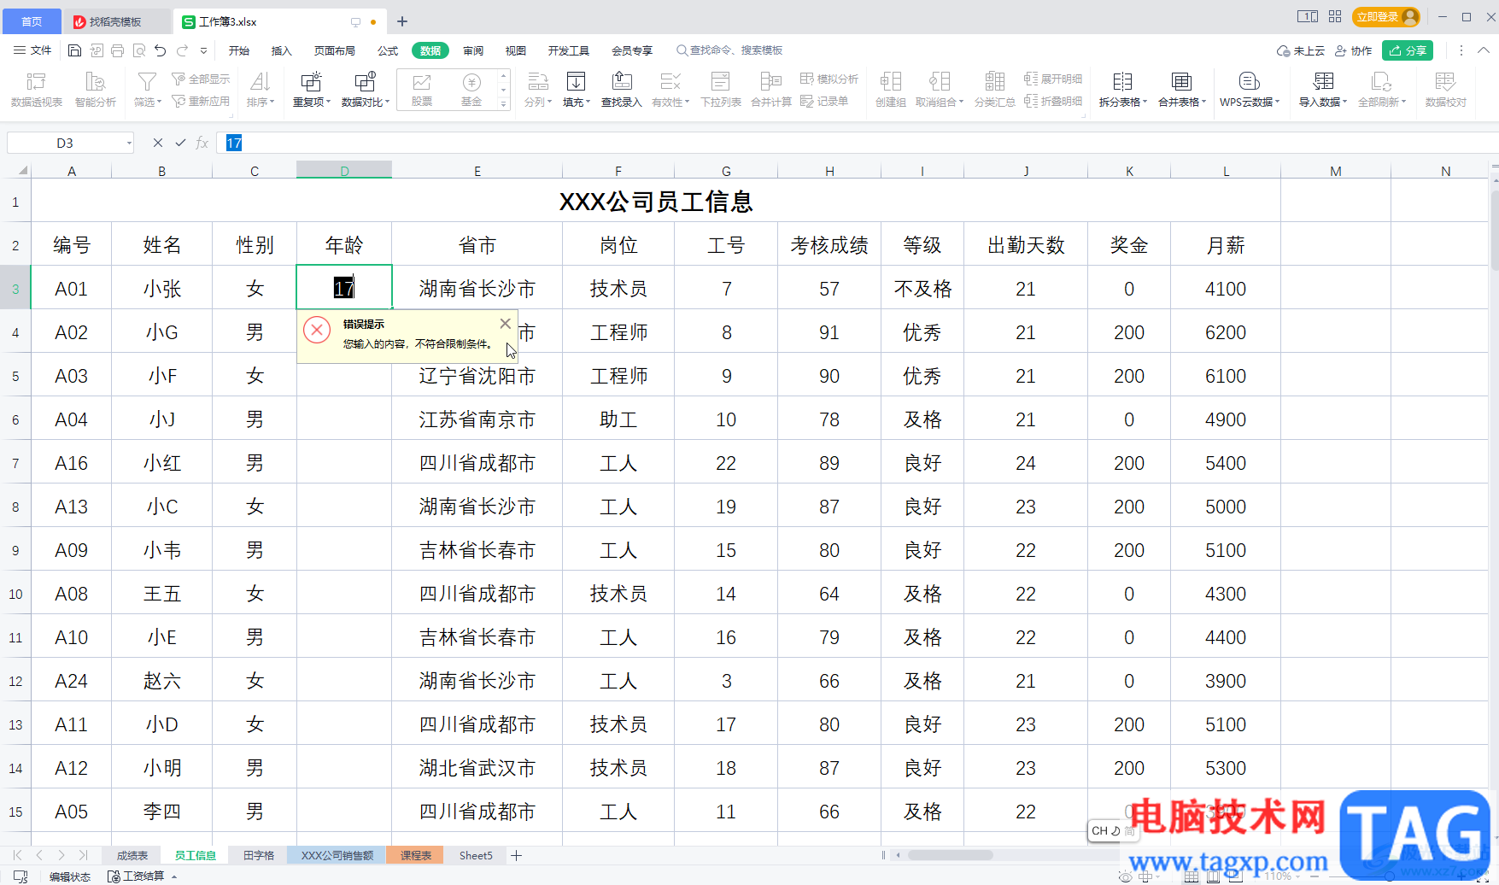Confirm entry with the formula bar checkmark
Screen dimensions: 1499x885
pyautogui.click(x=180, y=143)
